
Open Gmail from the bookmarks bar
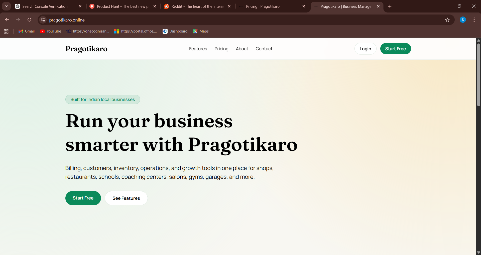coord(26,31)
